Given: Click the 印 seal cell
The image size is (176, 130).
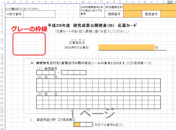Looking at the screenshot, I should coord(157,47).
